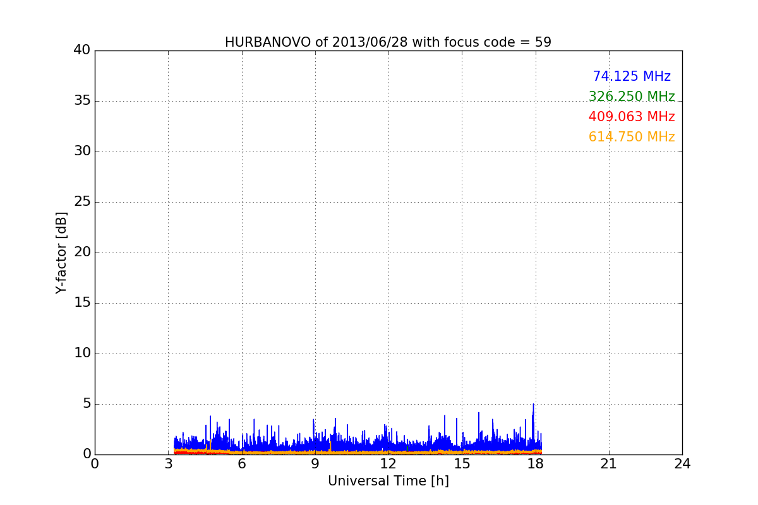Click y-axis tick label 40

[82, 50]
